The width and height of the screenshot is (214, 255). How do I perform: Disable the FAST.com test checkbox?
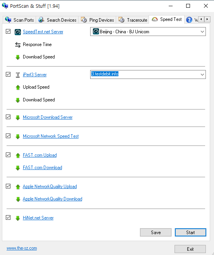point(8,155)
